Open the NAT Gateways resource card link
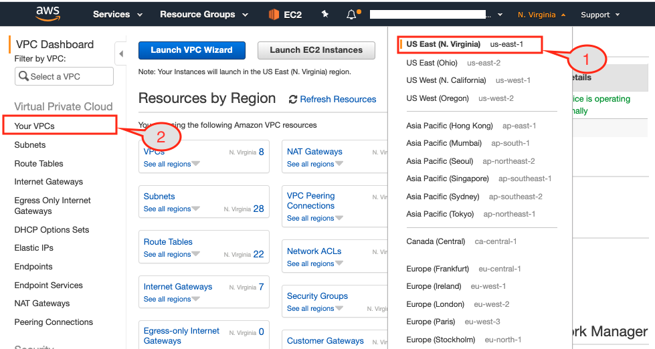Viewport: 655px width, 349px height. [x=314, y=152]
